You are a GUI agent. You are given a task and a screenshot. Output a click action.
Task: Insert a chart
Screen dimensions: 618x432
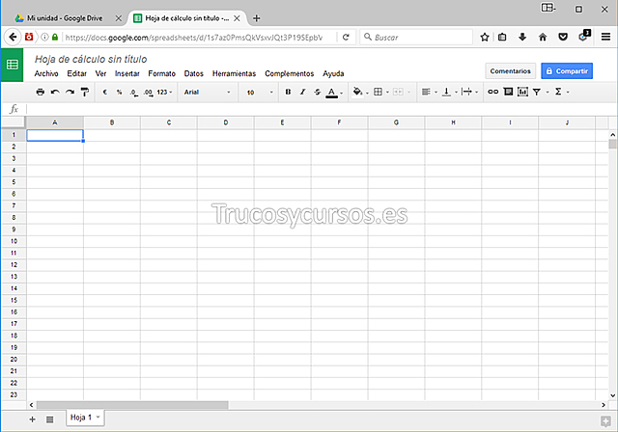coord(522,92)
